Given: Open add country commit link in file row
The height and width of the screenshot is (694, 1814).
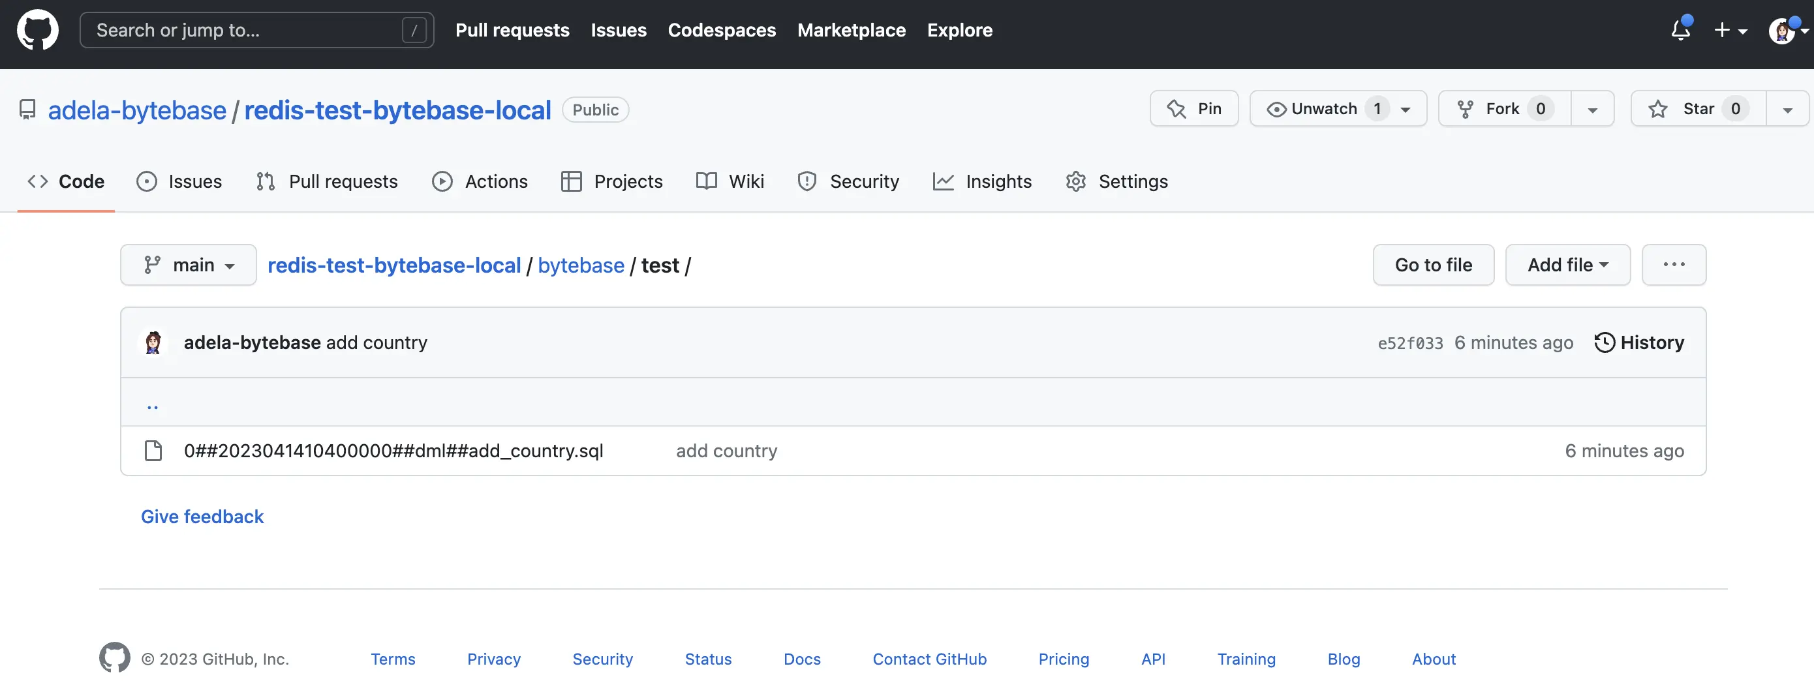Looking at the screenshot, I should coord(727,451).
